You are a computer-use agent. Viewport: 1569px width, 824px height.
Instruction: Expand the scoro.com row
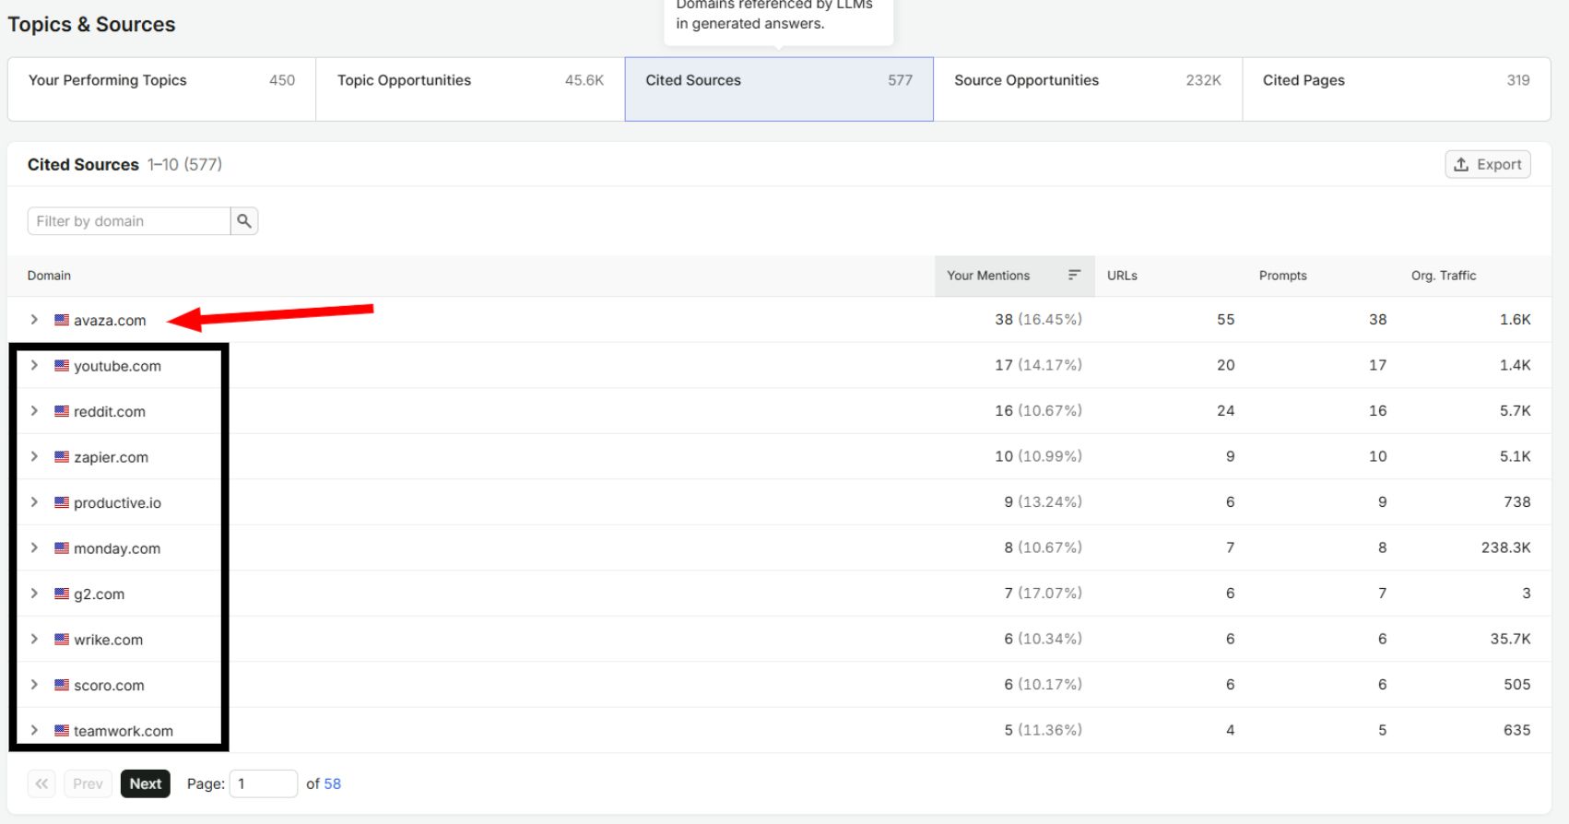tap(34, 685)
